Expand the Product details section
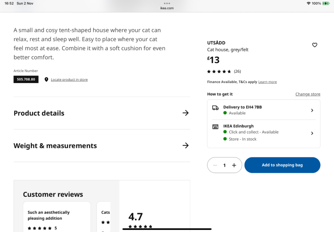Image resolution: width=334 pixels, height=232 pixels. click(x=101, y=113)
